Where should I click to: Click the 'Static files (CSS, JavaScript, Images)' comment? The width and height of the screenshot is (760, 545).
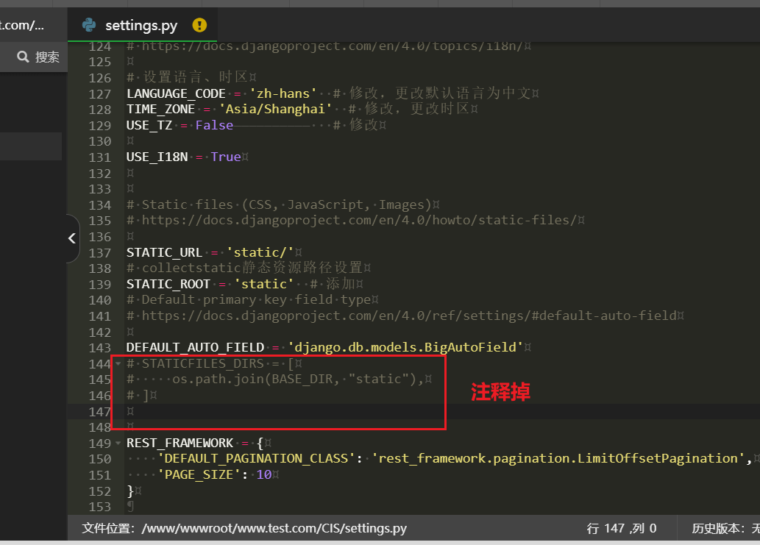point(279,205)
